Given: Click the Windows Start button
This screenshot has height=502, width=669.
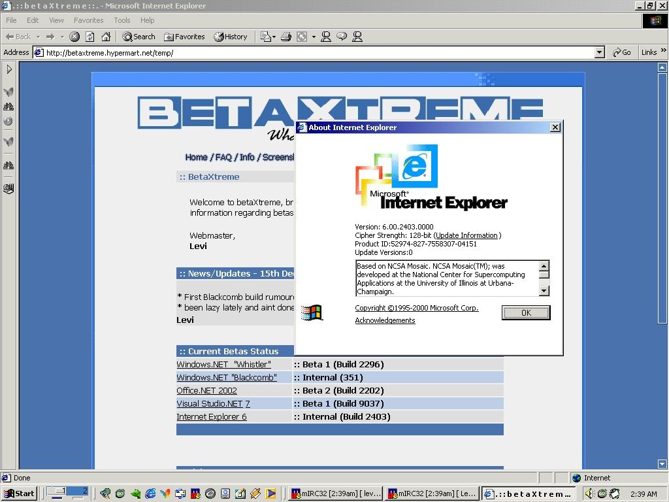Looking at the screenshot, I should click(19, 494).
